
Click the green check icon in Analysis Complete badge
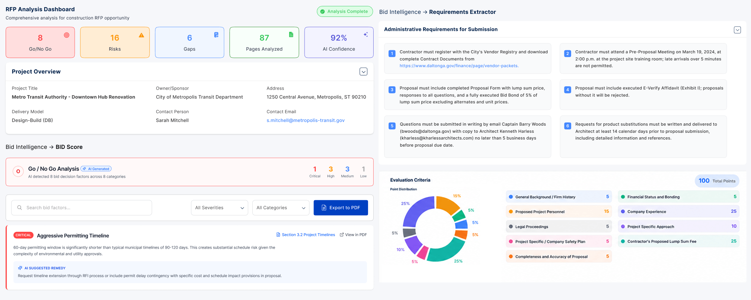[323, 12]
